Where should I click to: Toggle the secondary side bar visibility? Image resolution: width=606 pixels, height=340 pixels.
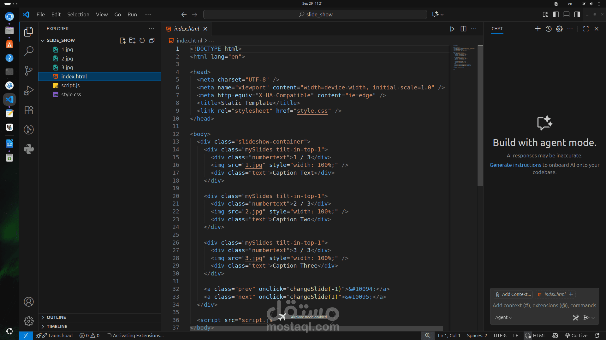click(577, 14)
